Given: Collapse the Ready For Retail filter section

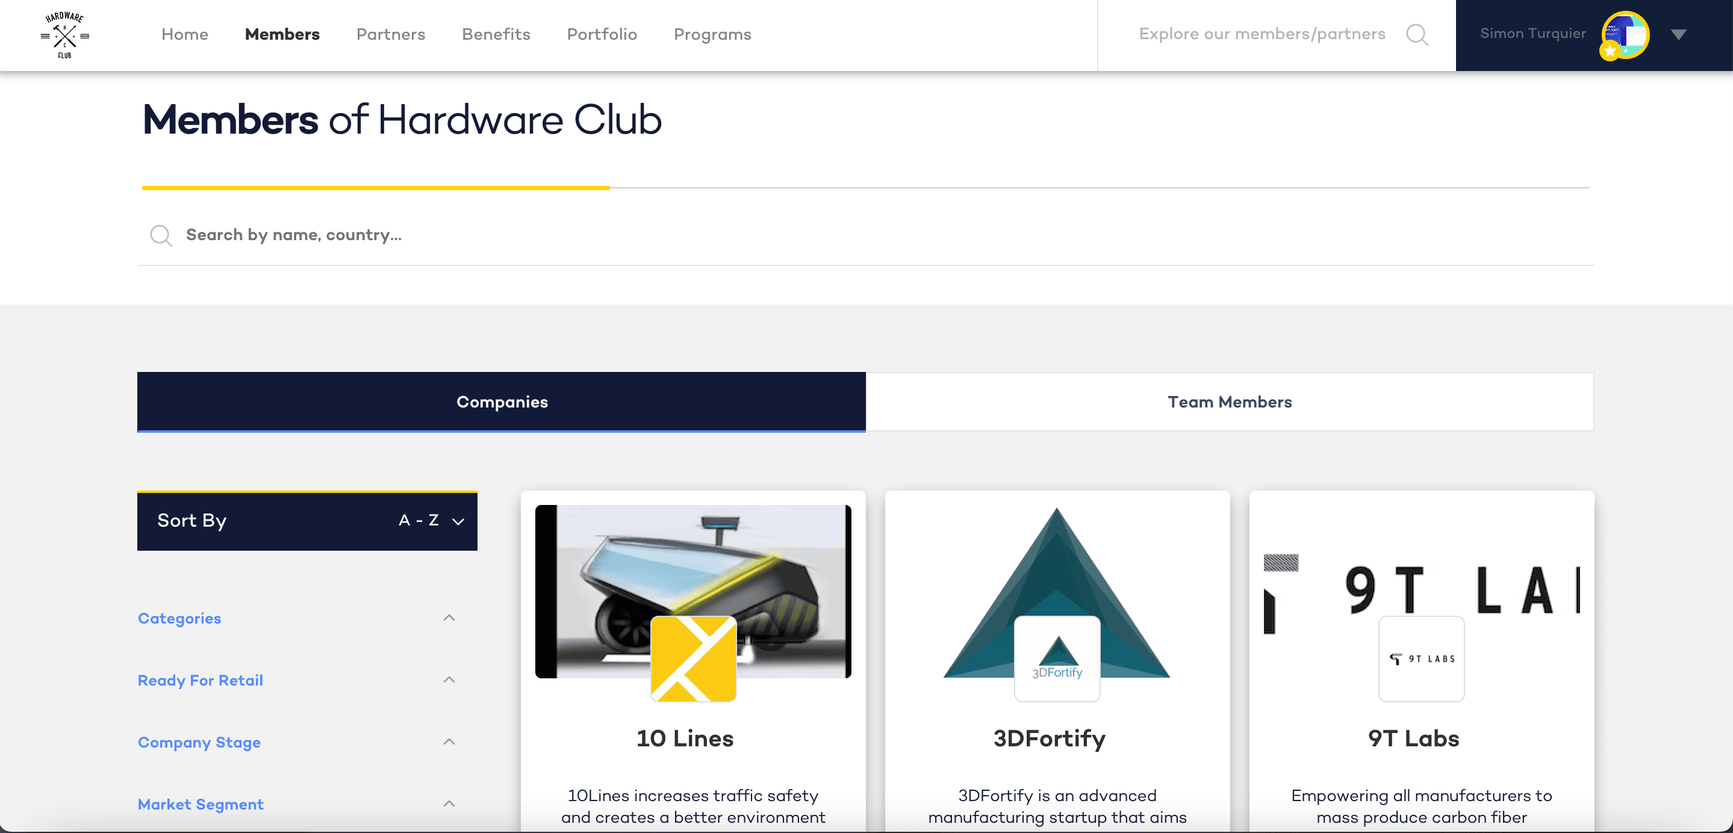Looking at the screenshot, I should coord(449,679).
